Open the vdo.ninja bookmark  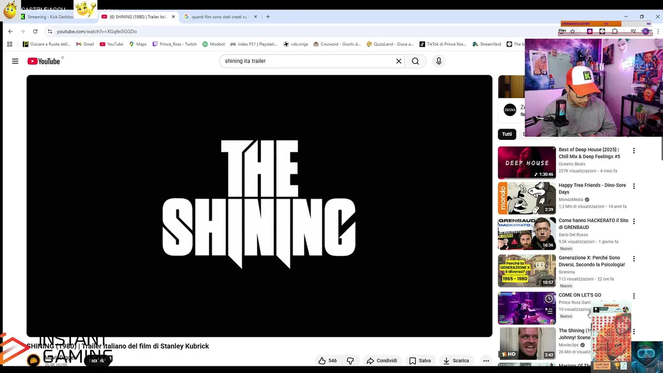click(x=296, y=44)
